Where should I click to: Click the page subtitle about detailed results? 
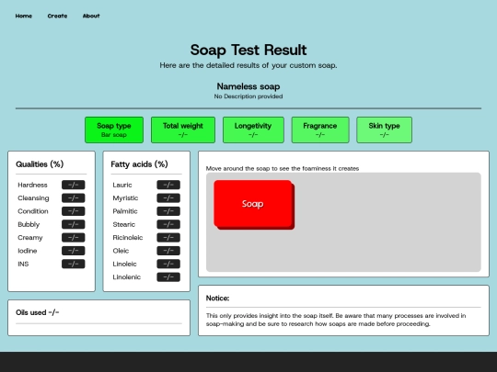(x=248, y=65)
